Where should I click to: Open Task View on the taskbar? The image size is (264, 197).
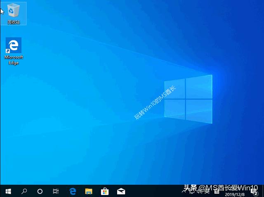click(x=56, y=191)
